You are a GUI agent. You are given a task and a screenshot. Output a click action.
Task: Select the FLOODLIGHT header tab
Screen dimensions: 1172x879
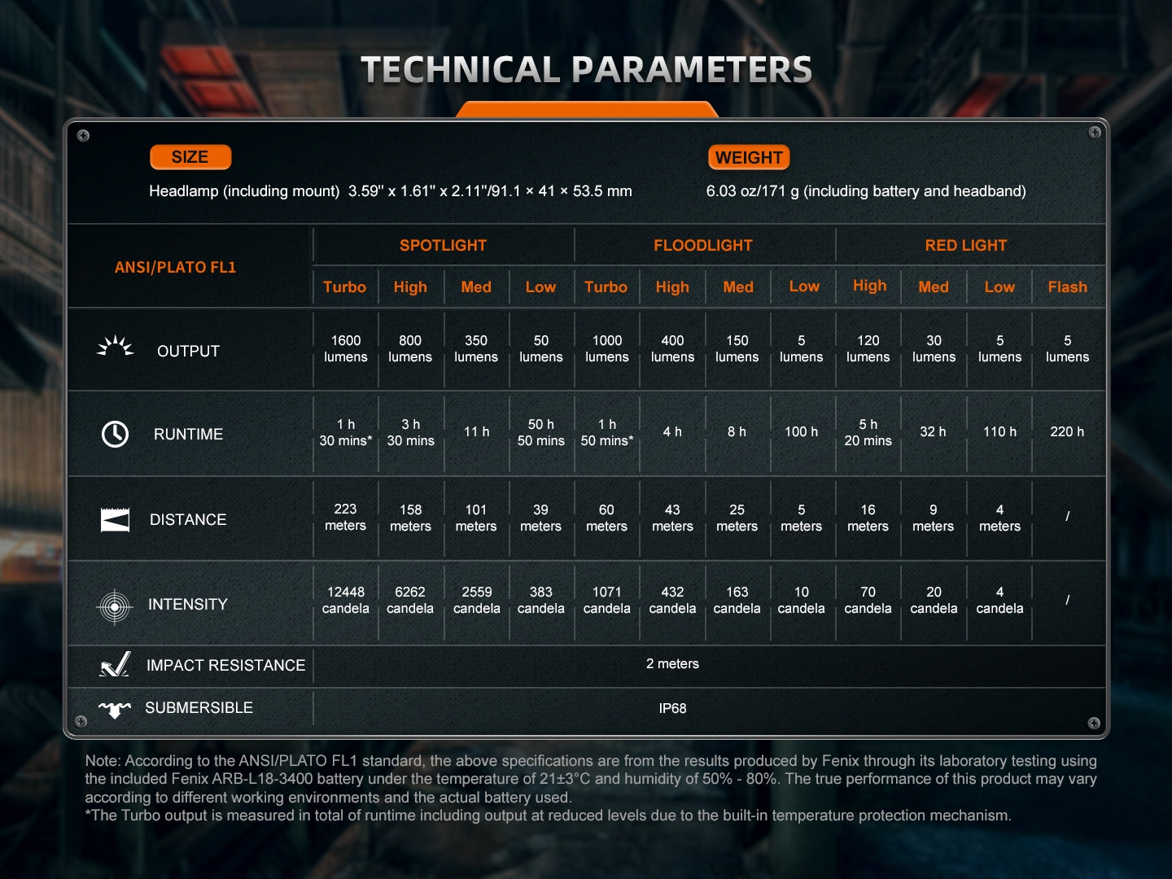coord(703,245)
